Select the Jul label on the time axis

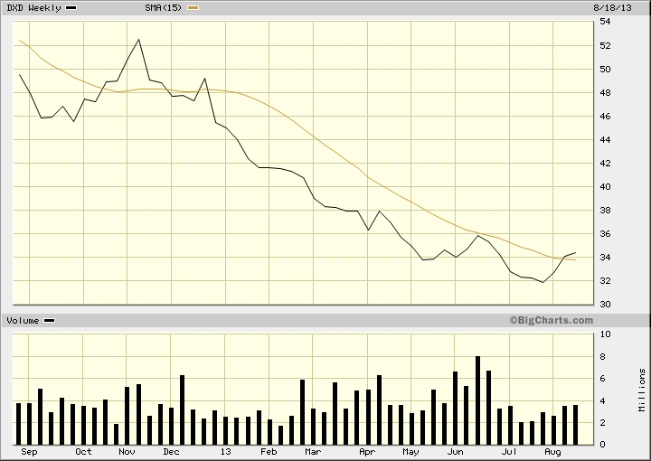click(509, 452)
